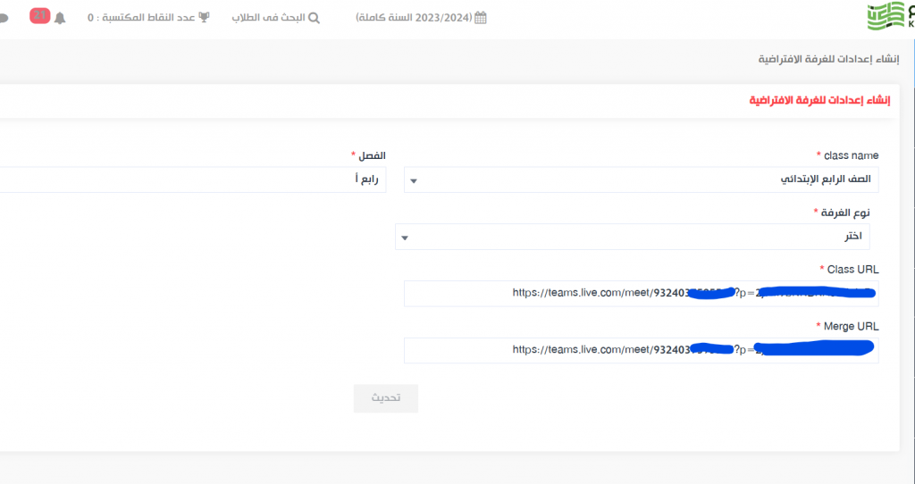
Task: Click into the Class URL input field
Action: point(642,293)
